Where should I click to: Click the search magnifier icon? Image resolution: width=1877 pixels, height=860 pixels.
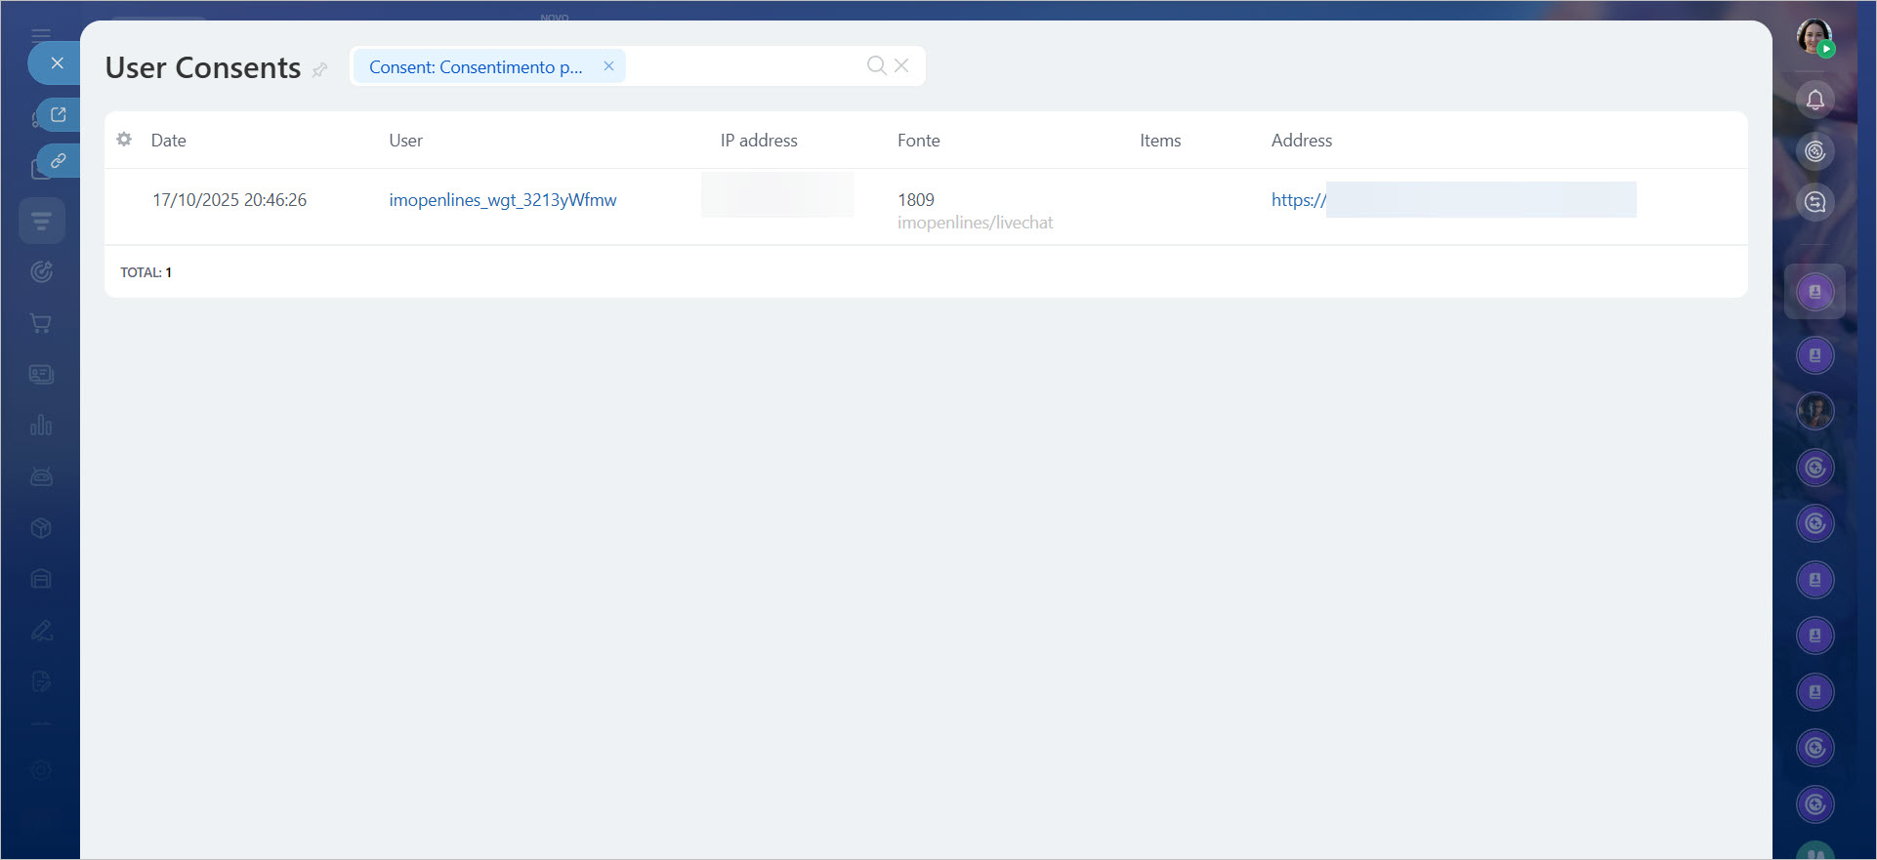pyautogui.click(x=876, y=65)
